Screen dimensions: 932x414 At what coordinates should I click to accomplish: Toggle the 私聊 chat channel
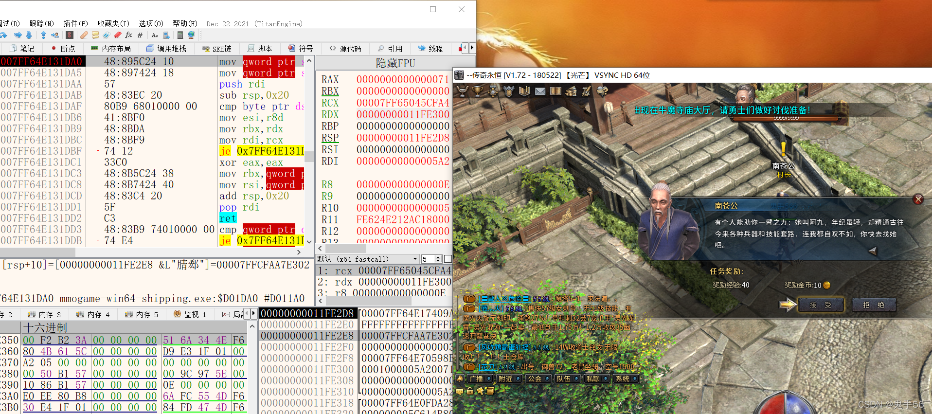coord(597,378)
